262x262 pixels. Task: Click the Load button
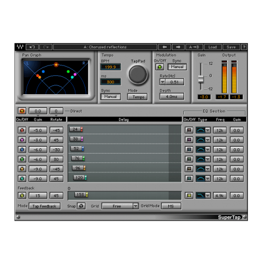point(213,47)
